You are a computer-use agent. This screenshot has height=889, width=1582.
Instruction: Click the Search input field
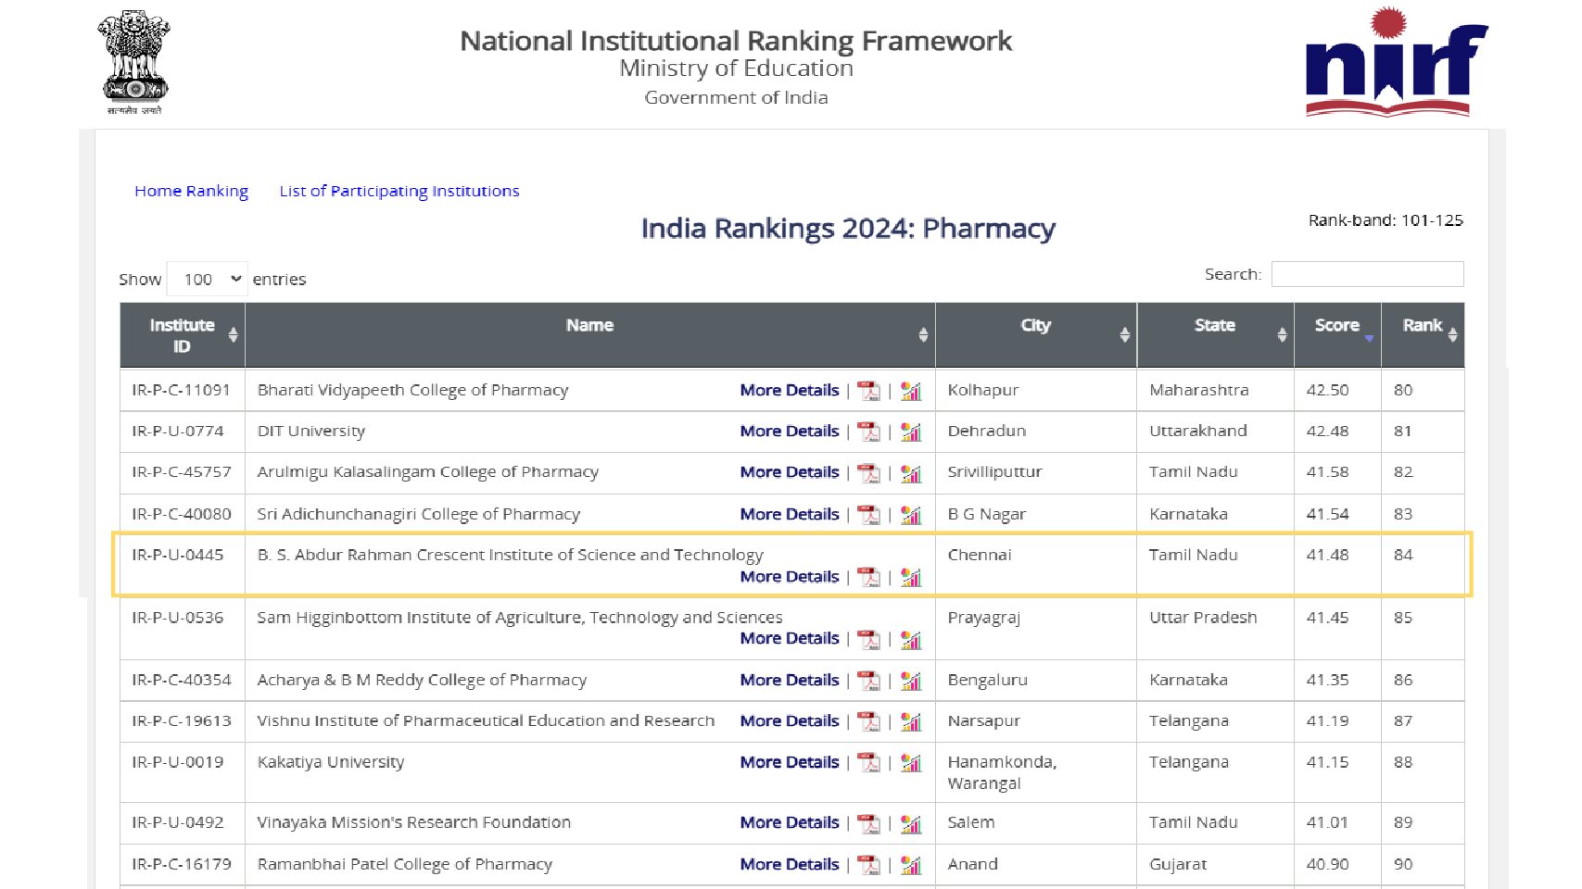[1367, 274]
